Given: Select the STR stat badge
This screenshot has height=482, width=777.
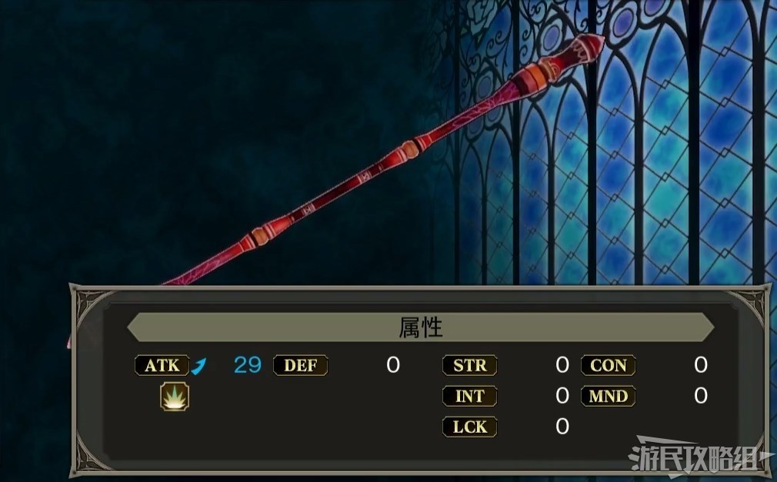Looking at the screenshot, I should (x=470, y=366).
